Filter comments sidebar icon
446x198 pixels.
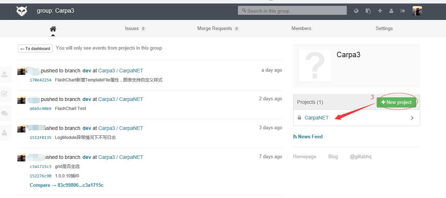pos(4,113)
